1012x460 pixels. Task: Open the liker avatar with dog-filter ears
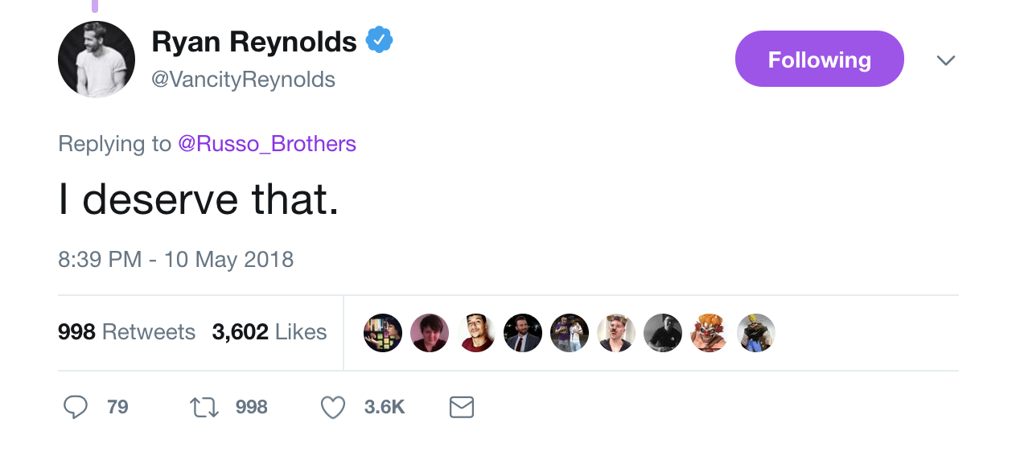point(616,332)
